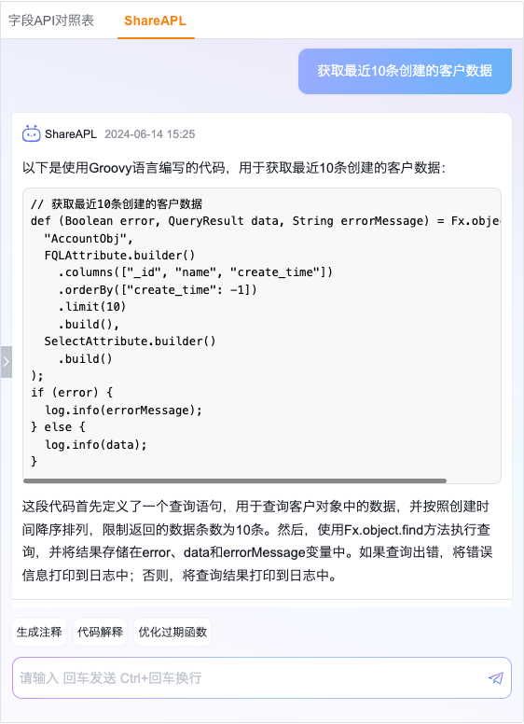Select the ShareAPL tab
Screen dimensions: 524x724
[156, 21]
